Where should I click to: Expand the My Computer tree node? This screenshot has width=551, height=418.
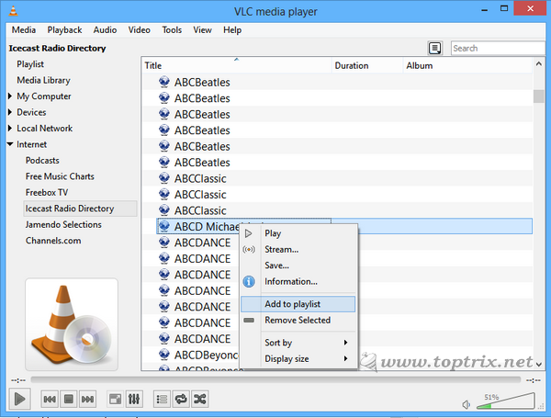10,96
